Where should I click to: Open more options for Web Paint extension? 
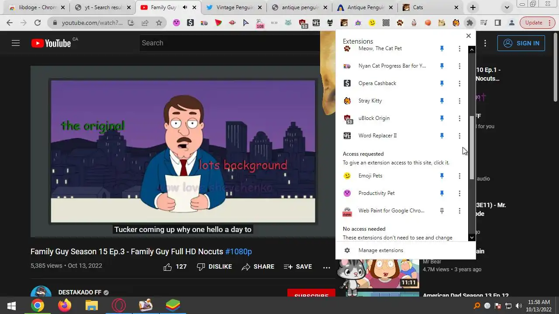click(x=459, y=211)
